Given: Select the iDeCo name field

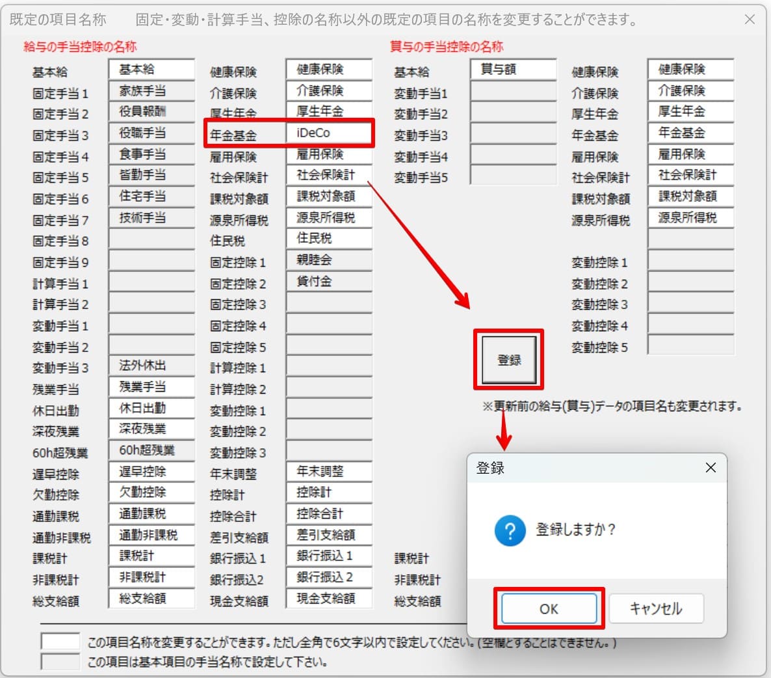Looking at the screenshot, I should [329, 133].
